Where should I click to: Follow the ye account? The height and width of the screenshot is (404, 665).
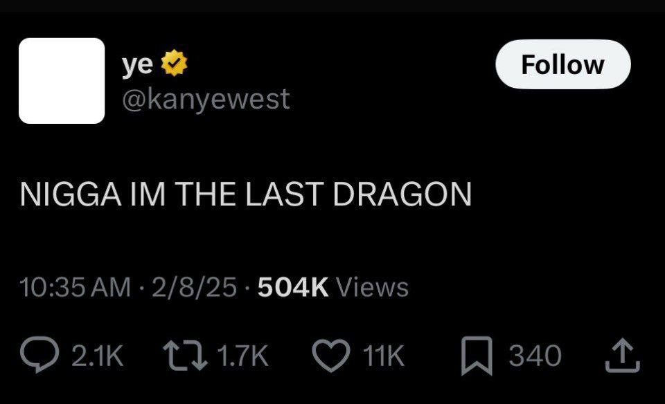pyautogui.click(x=562, y=64)
